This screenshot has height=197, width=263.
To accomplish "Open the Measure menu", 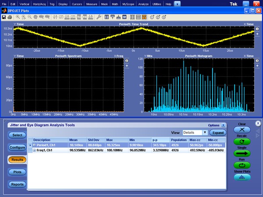I will click(x=92, y=4).
